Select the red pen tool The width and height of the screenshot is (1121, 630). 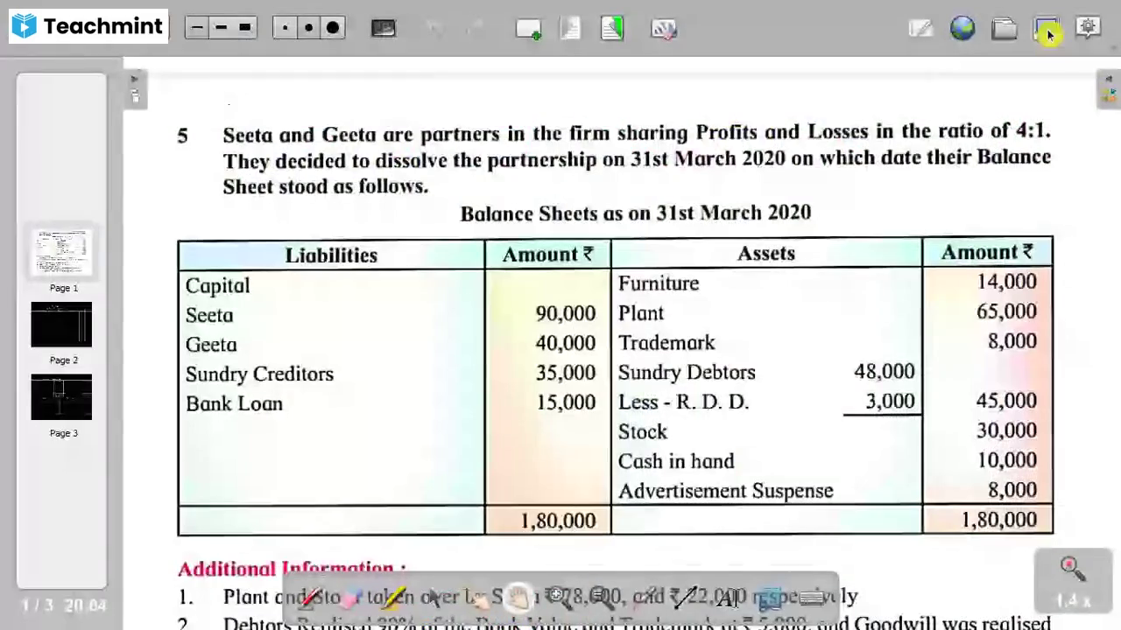point(314,596)
